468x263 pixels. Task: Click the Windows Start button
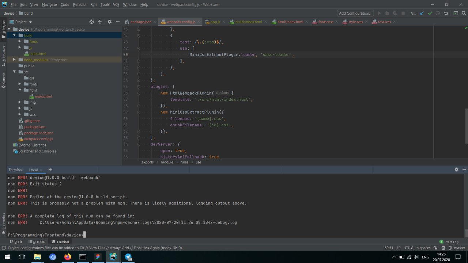[7, 257]
